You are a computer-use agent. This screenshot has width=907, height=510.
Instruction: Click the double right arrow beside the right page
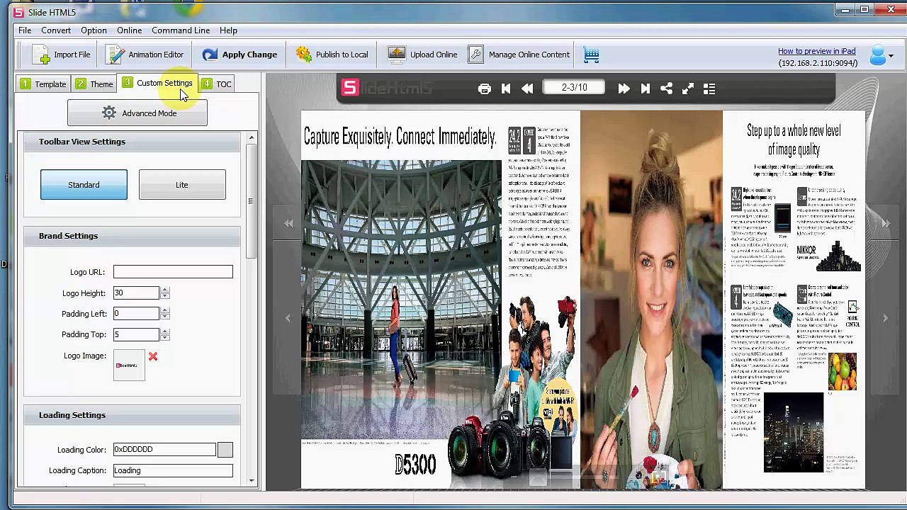coord(886,224)
